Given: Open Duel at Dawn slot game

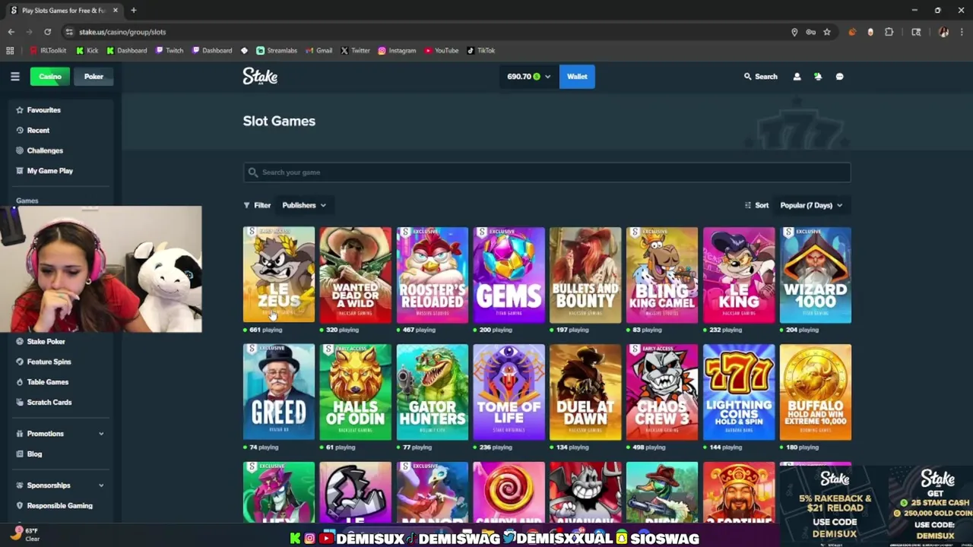Looking at the screenshot, I should 585,392.
